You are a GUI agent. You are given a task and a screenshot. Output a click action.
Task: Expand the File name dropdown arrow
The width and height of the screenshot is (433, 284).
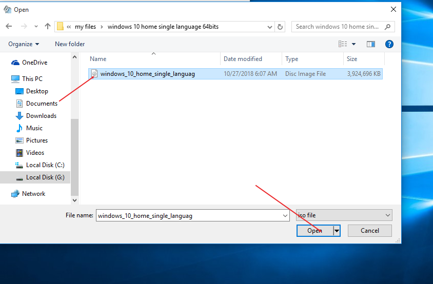tap(285, 215)
